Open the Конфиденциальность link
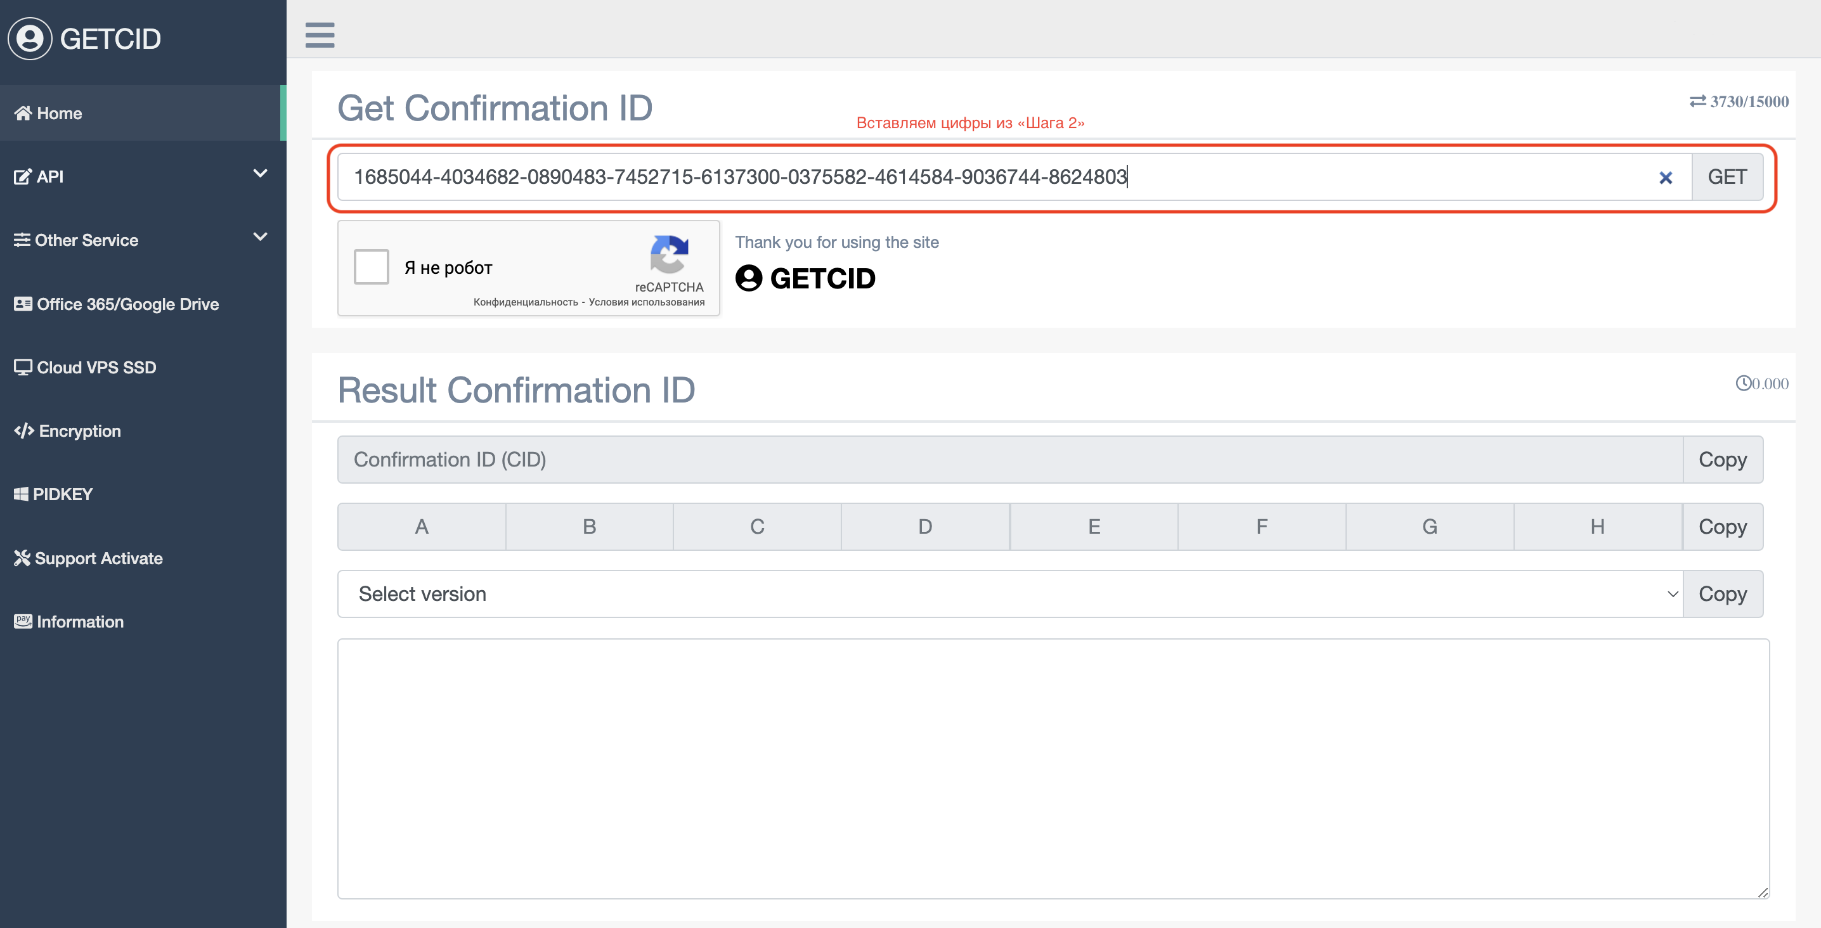This screenshot has height=928, width=1821. 525,302
